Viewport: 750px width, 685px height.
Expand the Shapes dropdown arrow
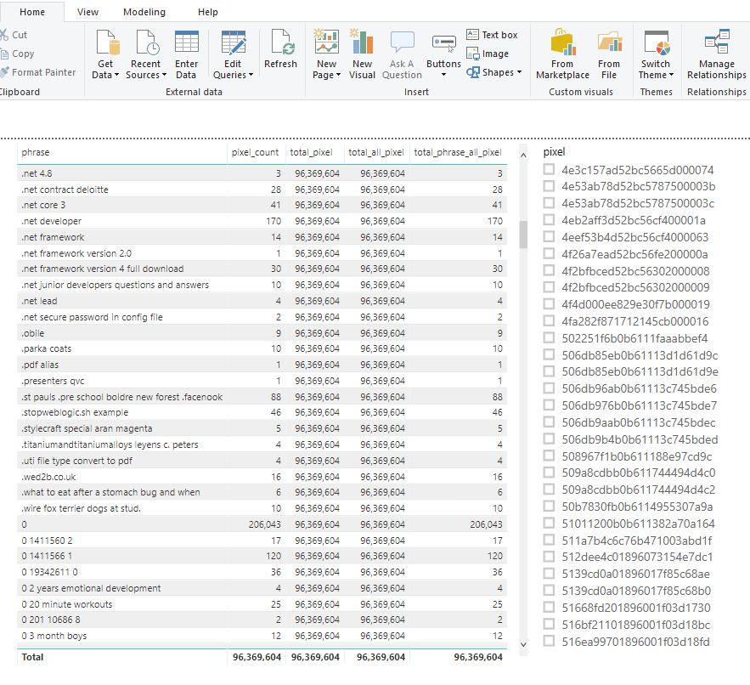click(520, 72)
